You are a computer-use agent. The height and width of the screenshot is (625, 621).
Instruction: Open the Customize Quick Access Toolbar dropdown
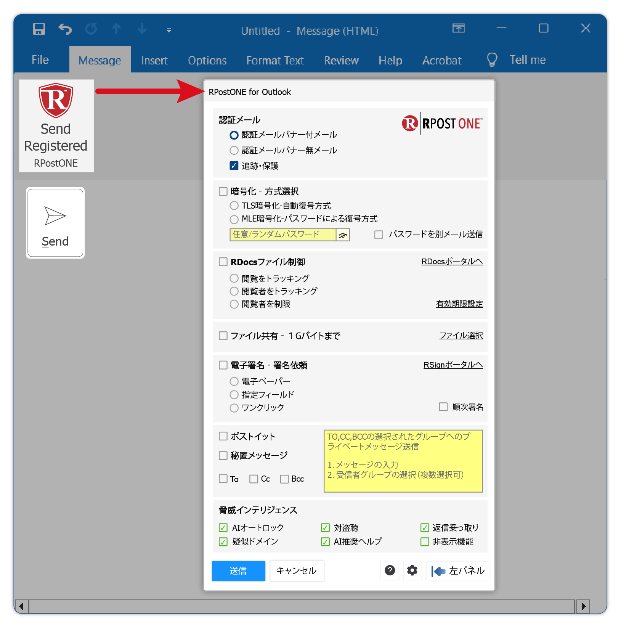(168, 30)
